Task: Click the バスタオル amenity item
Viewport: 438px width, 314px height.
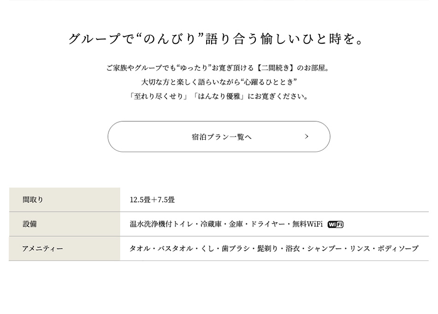Action: [x=175, y=249]
